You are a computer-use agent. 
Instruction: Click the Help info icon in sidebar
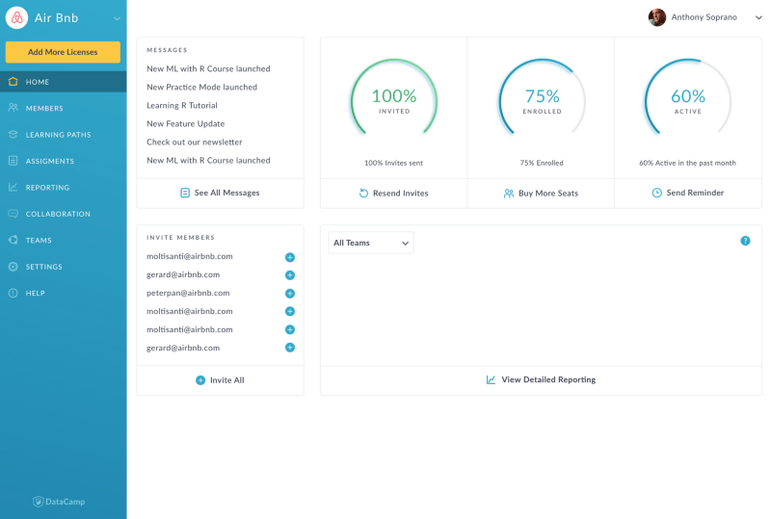[13, 293]
